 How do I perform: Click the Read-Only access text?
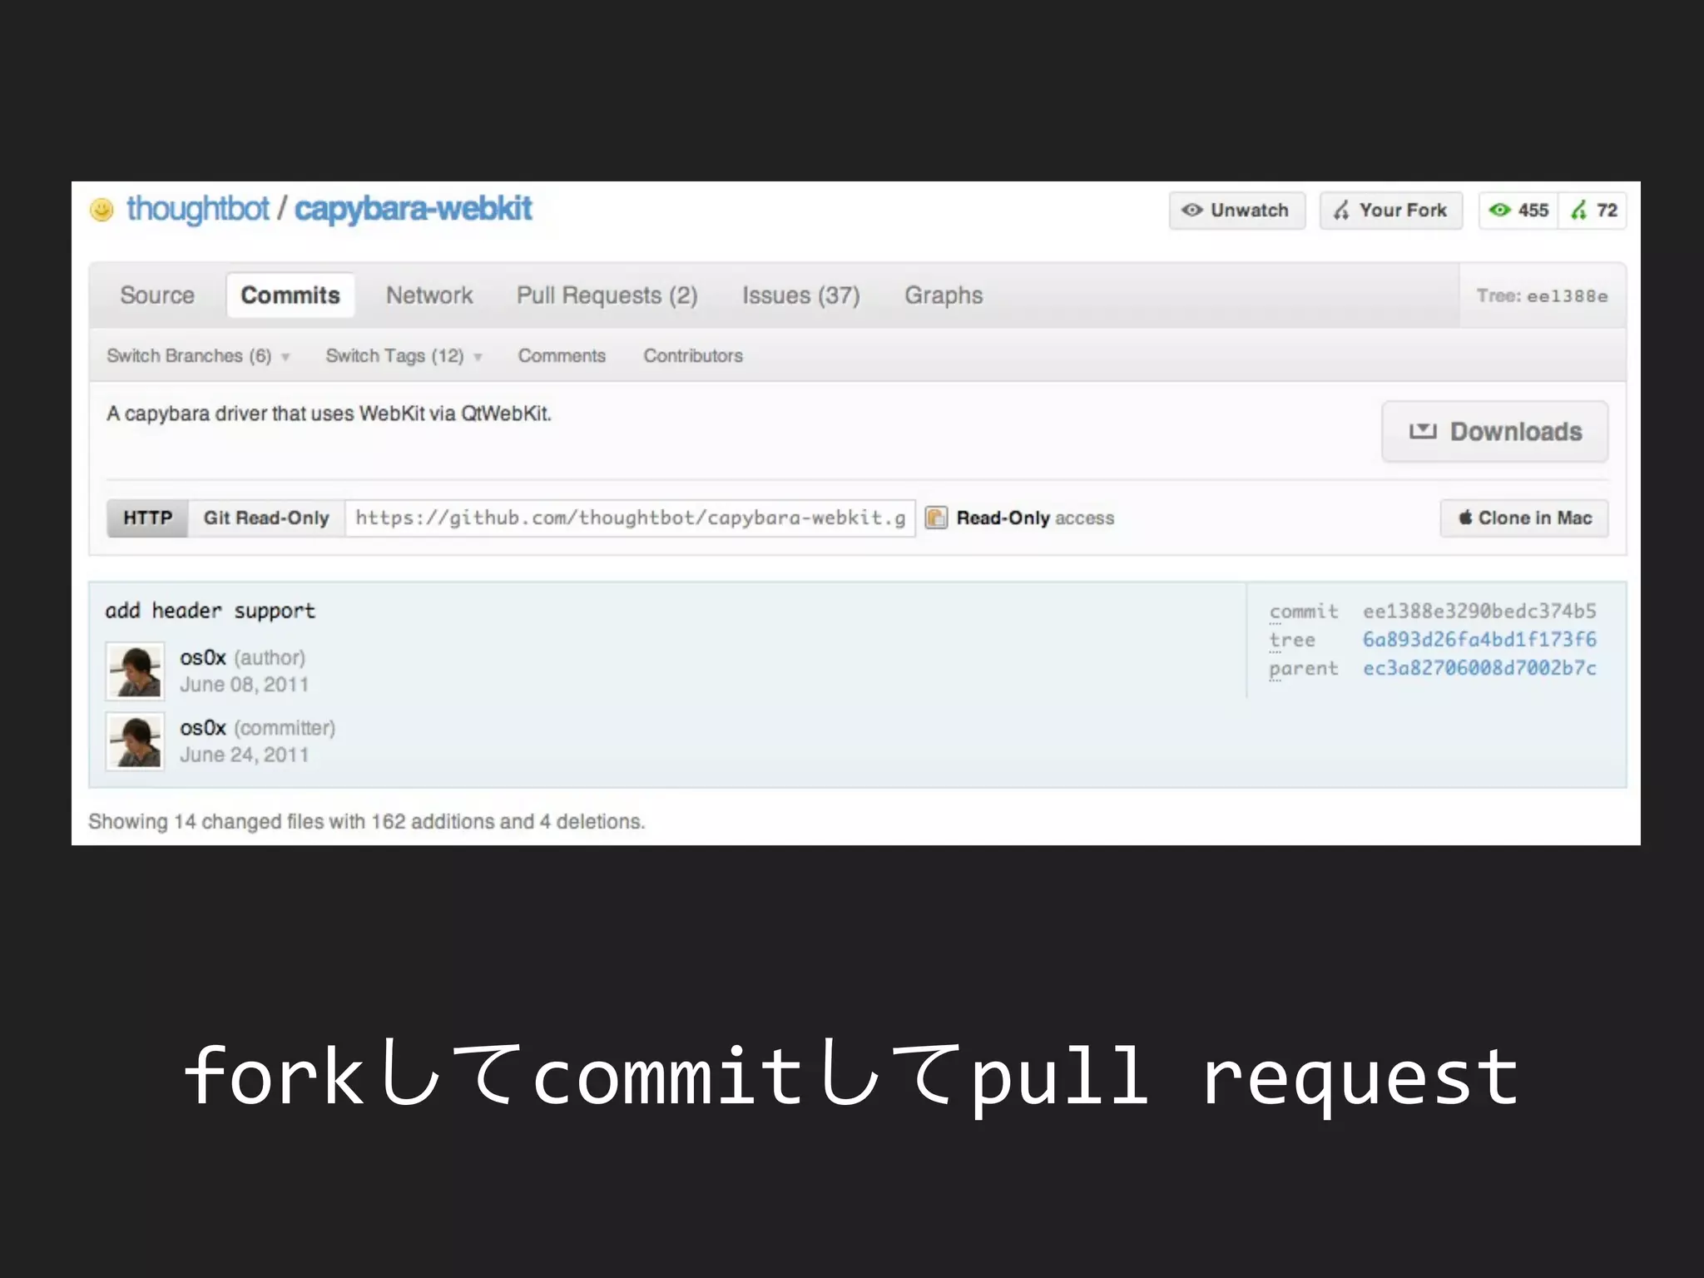[1035, 518]
